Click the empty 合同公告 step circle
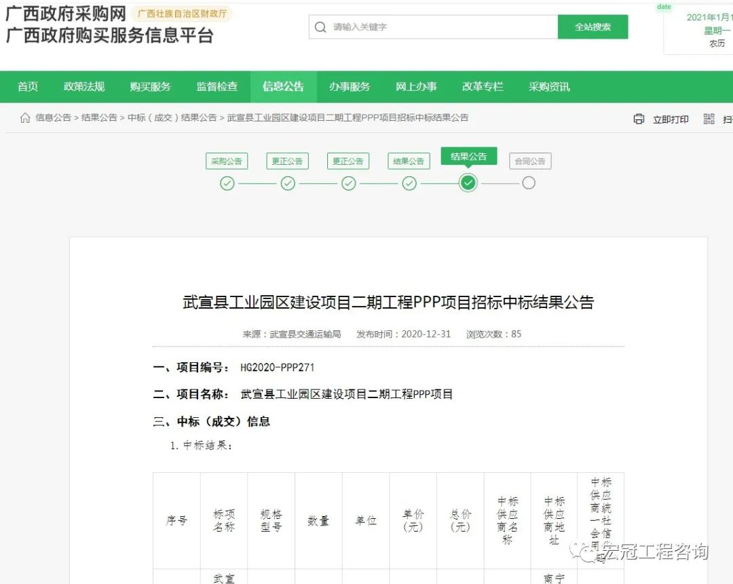Screen dimensions: 733x584 pyautogui.click(x=529, y=183)
